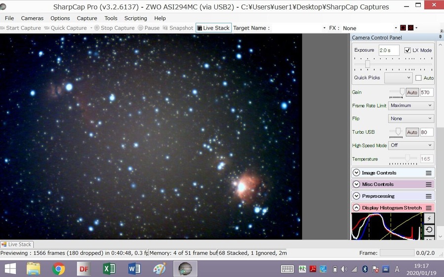
Task: Open the Image Controls hamburger menu
Action: pos(429,173)
